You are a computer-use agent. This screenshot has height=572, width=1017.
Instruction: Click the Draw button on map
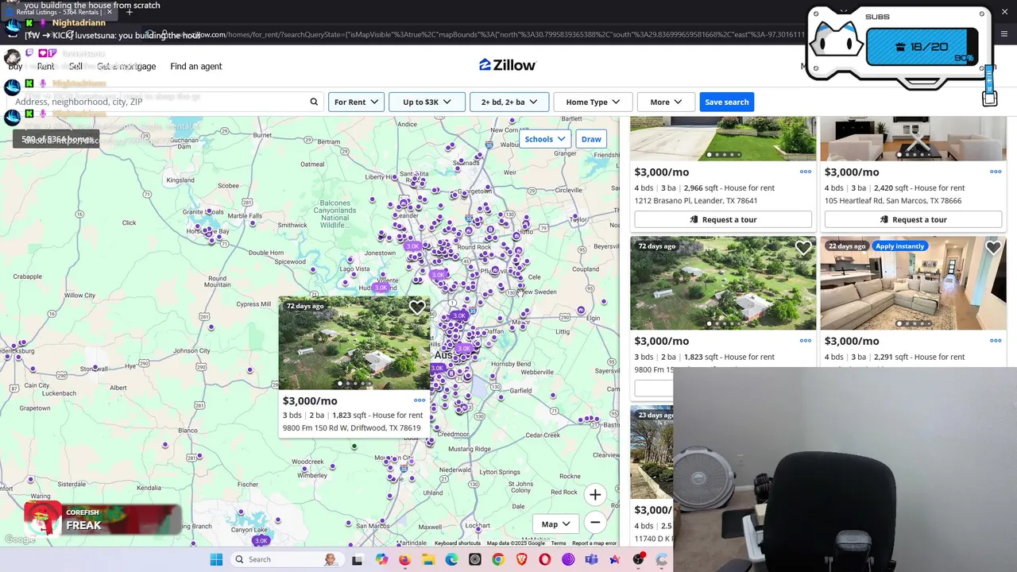click(x=591, y=139)
